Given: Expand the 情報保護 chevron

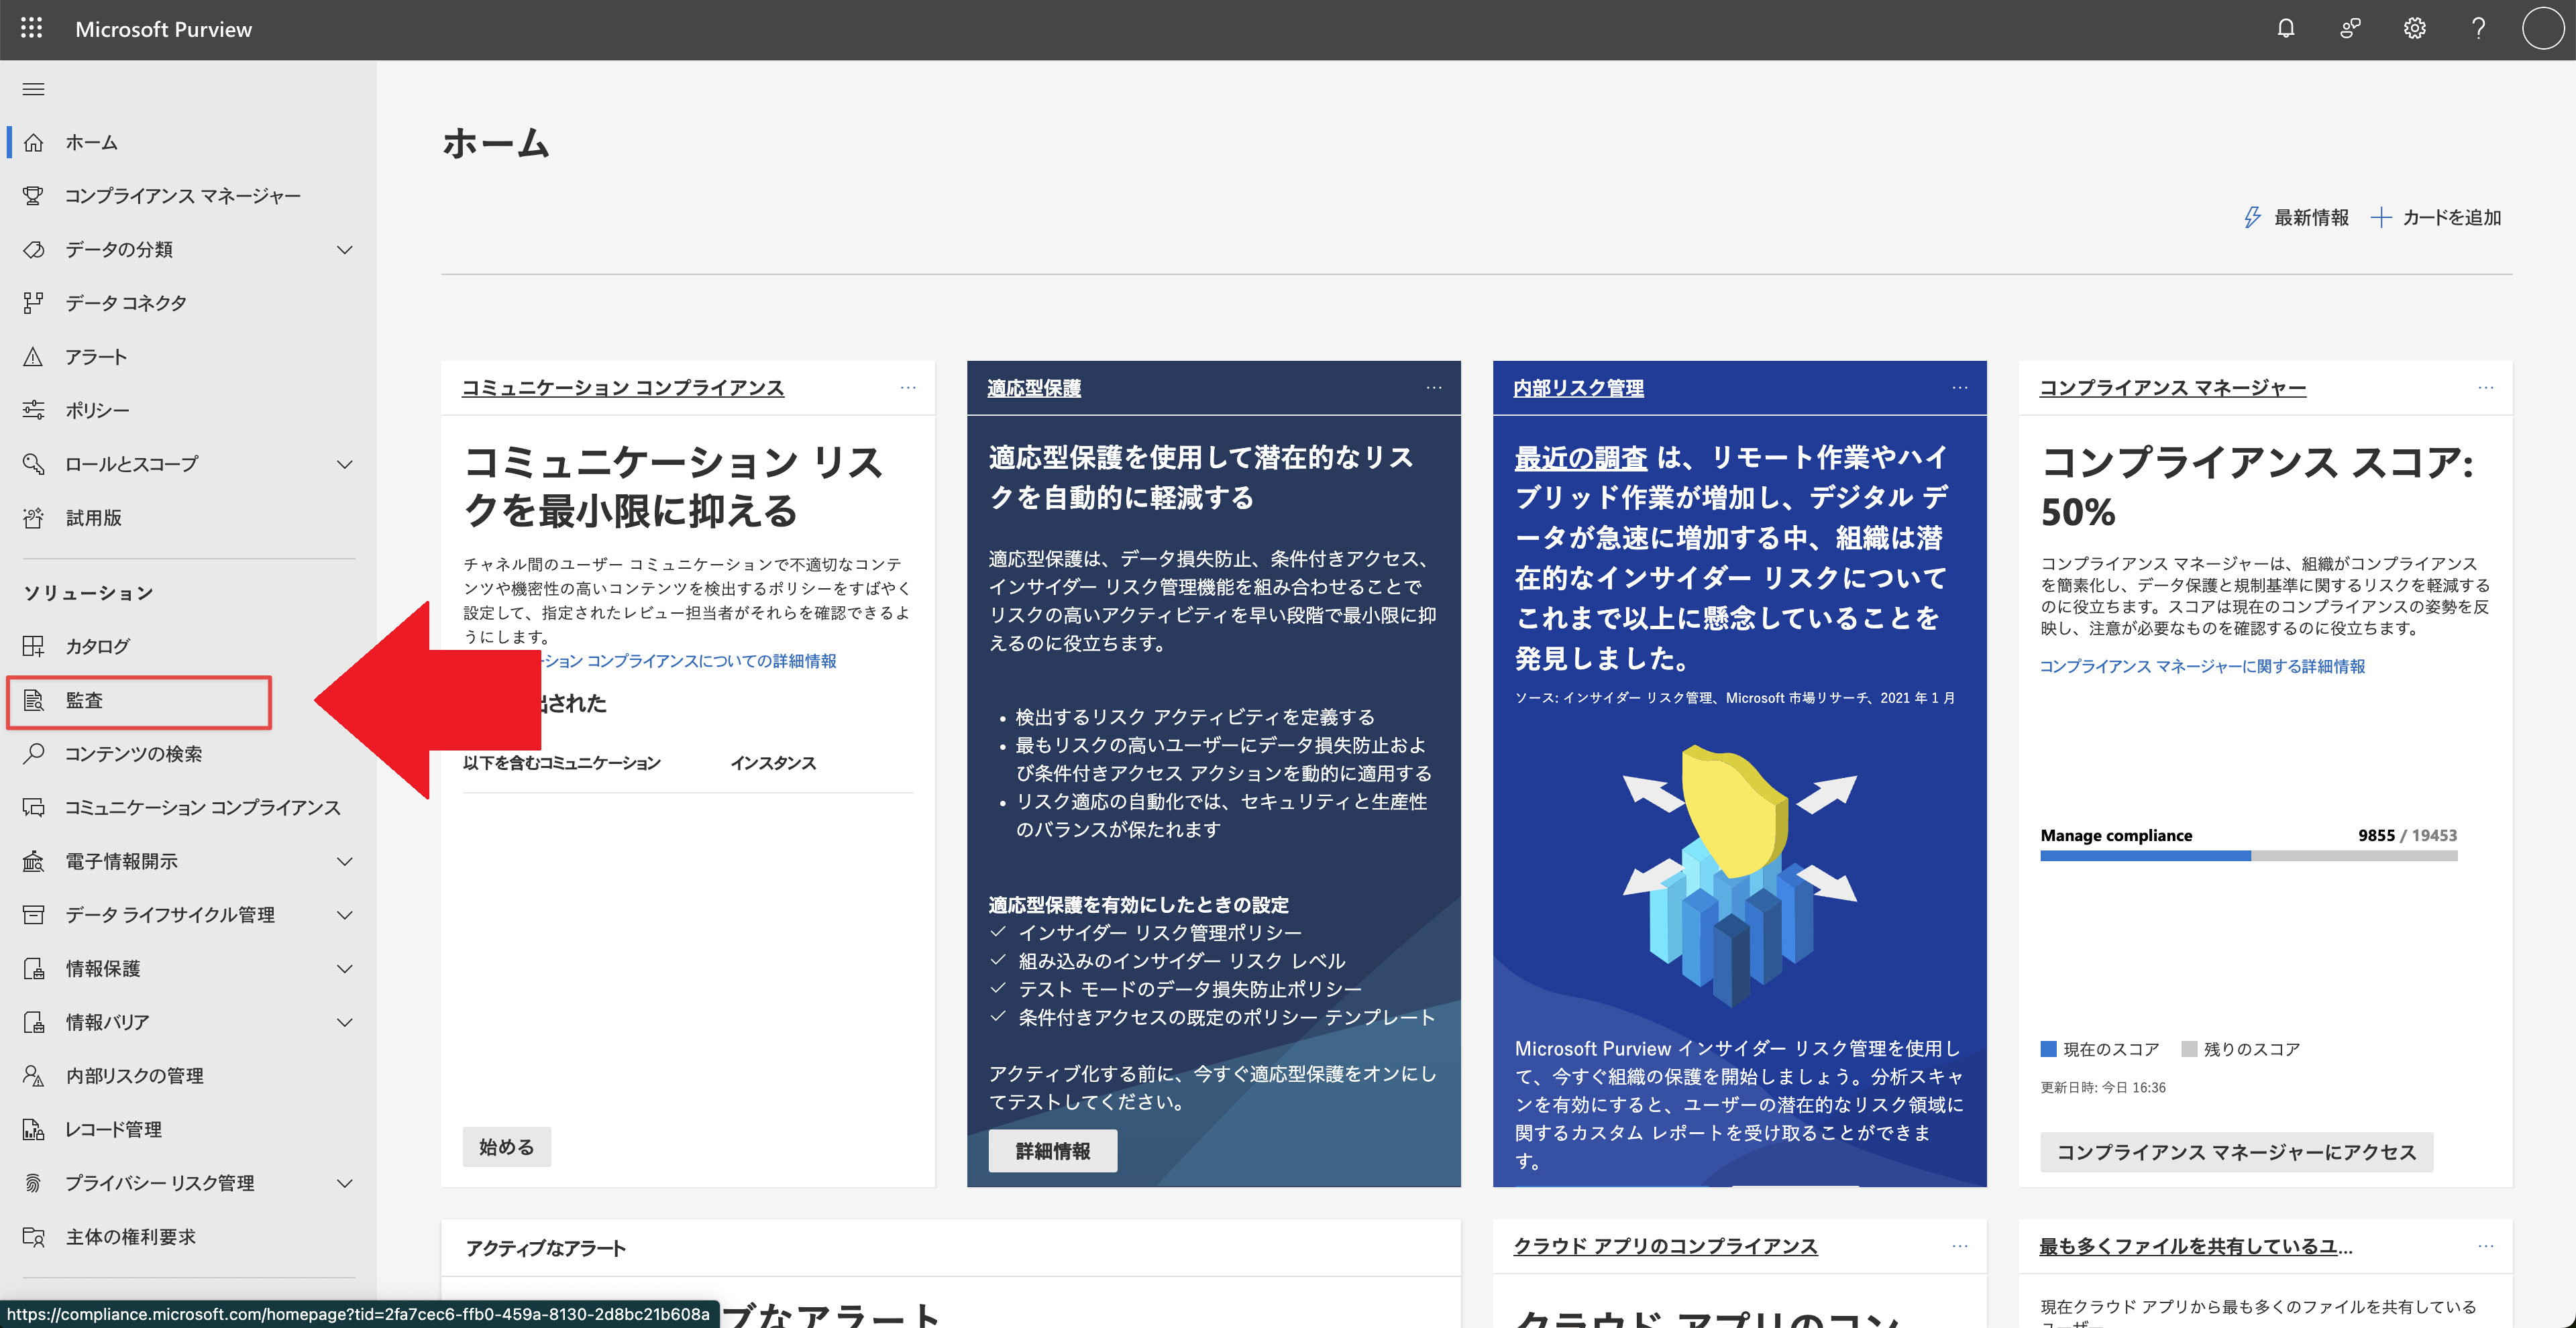Looking at the screenshot, I should click(x=345, y=969).
